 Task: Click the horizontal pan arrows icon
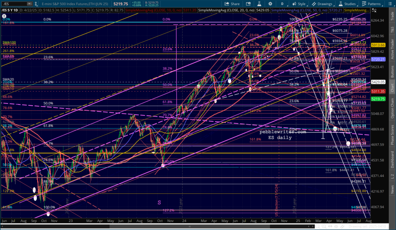click(x=330, y=227)
